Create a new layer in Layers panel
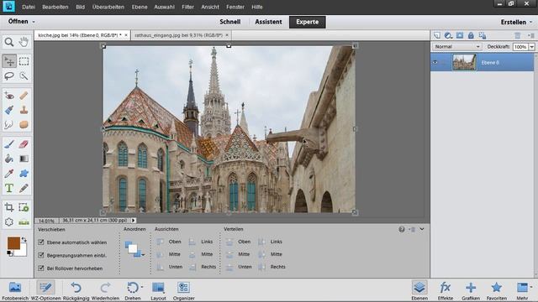 point(437,35)
